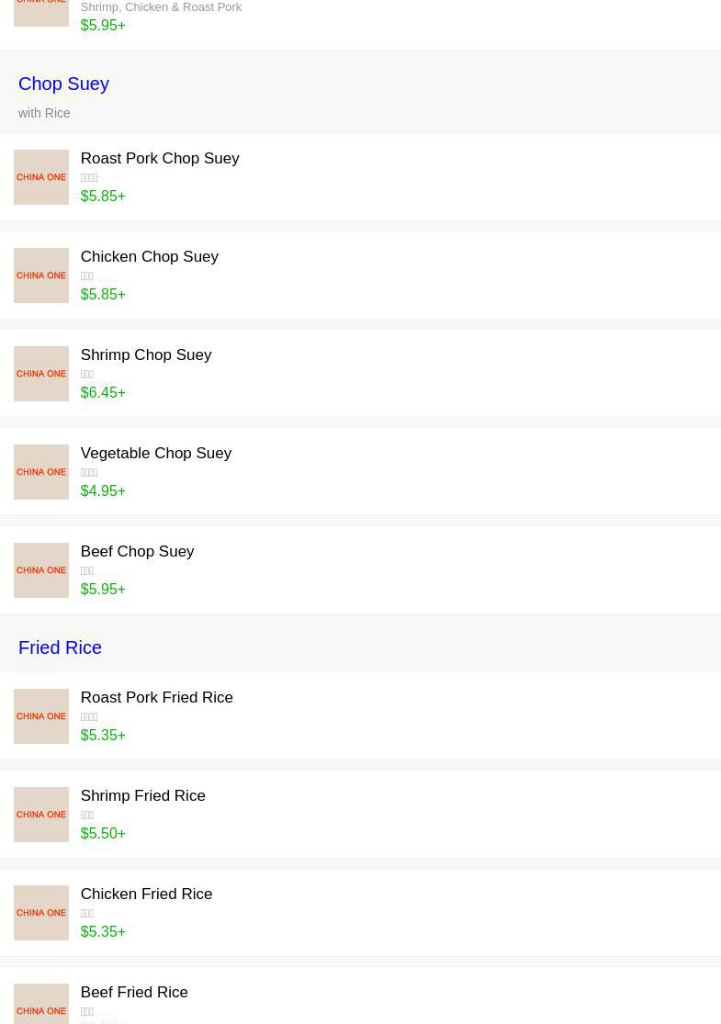Click the $5.35+ price under Chicken Fried Rice
This screenshot has height=1024, width=721.
(103, 931)
